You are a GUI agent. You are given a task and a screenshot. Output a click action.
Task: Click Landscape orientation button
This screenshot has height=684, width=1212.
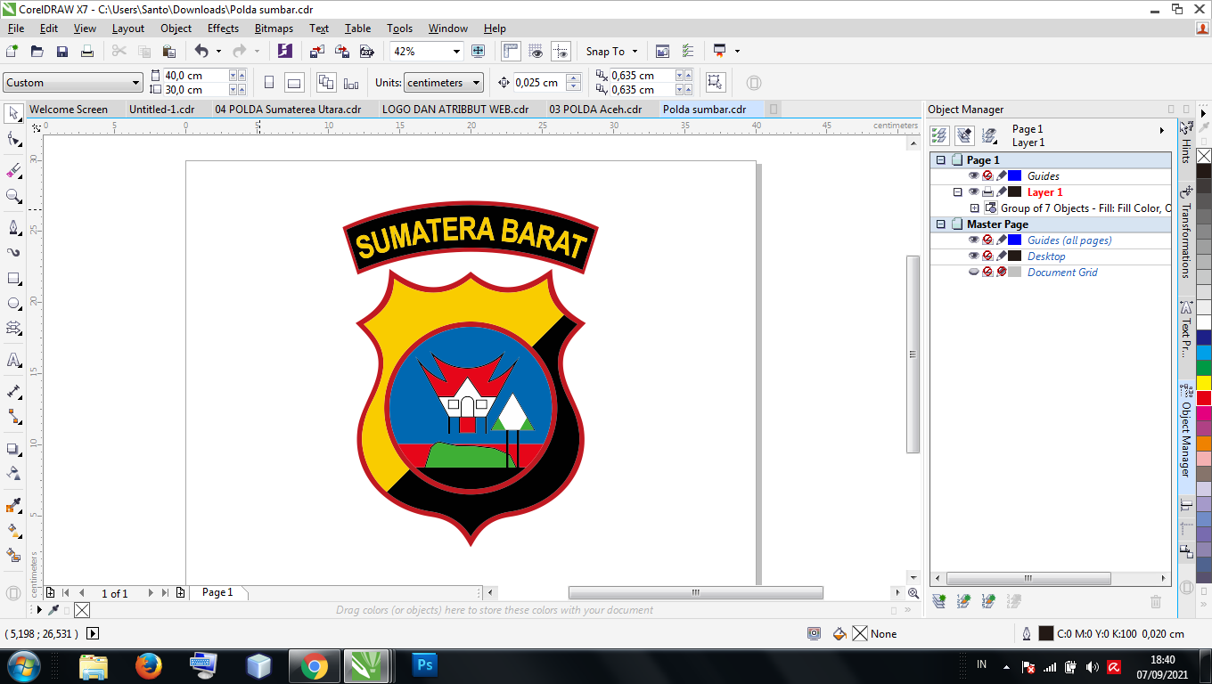(x=294, y=83)
